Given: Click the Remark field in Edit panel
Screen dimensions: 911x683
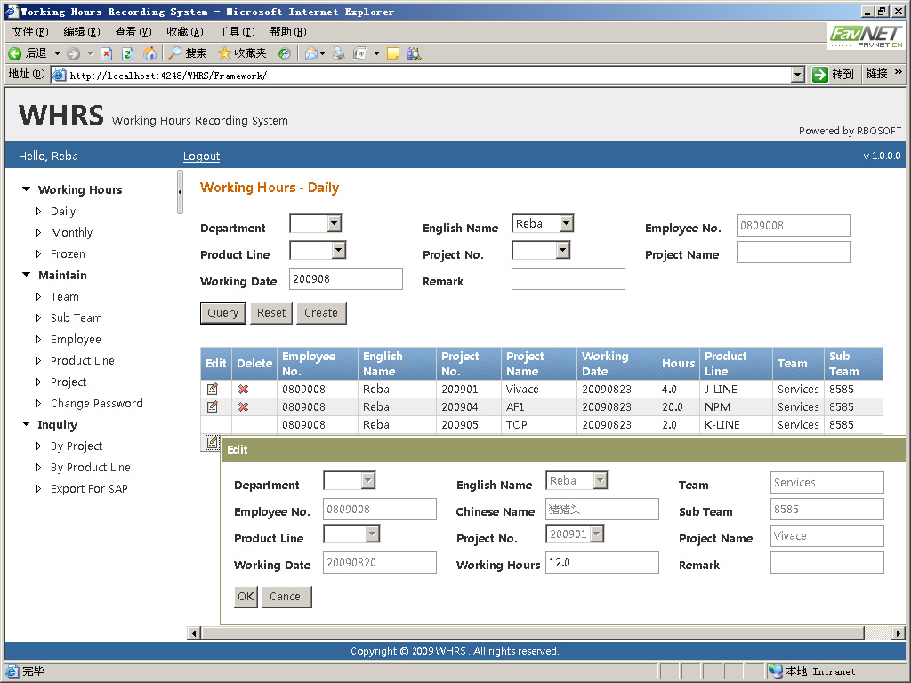Looking at the screenshot, I should click(826, 563).
